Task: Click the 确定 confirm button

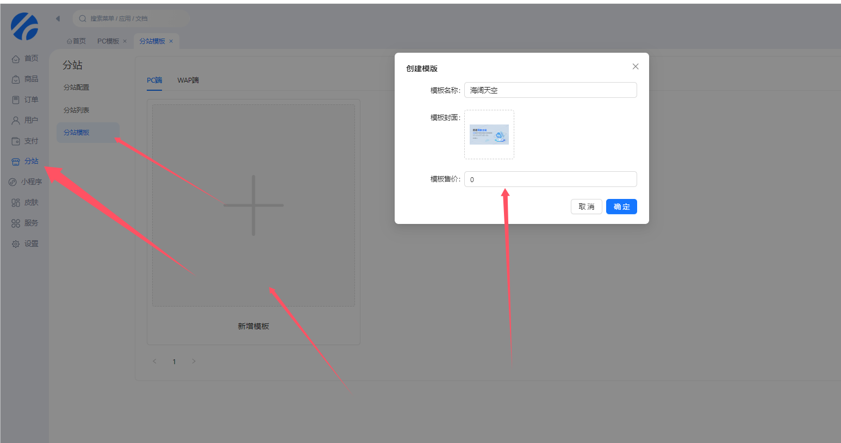Action: click(x=621, y=207)
